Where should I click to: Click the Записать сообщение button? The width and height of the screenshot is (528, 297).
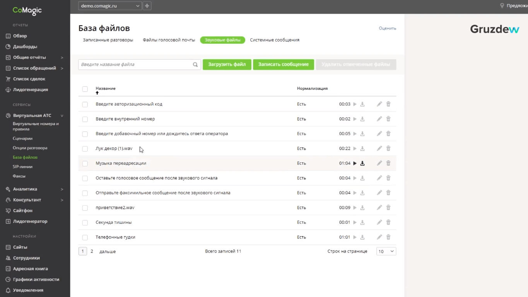click(x=284, y=65)
